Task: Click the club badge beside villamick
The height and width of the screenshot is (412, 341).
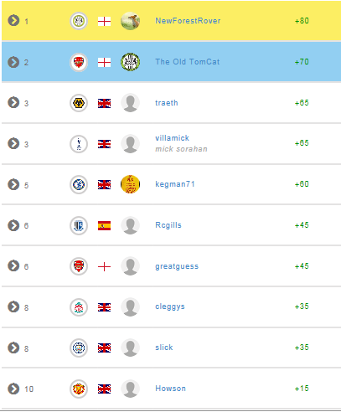Action: (79, 144)
